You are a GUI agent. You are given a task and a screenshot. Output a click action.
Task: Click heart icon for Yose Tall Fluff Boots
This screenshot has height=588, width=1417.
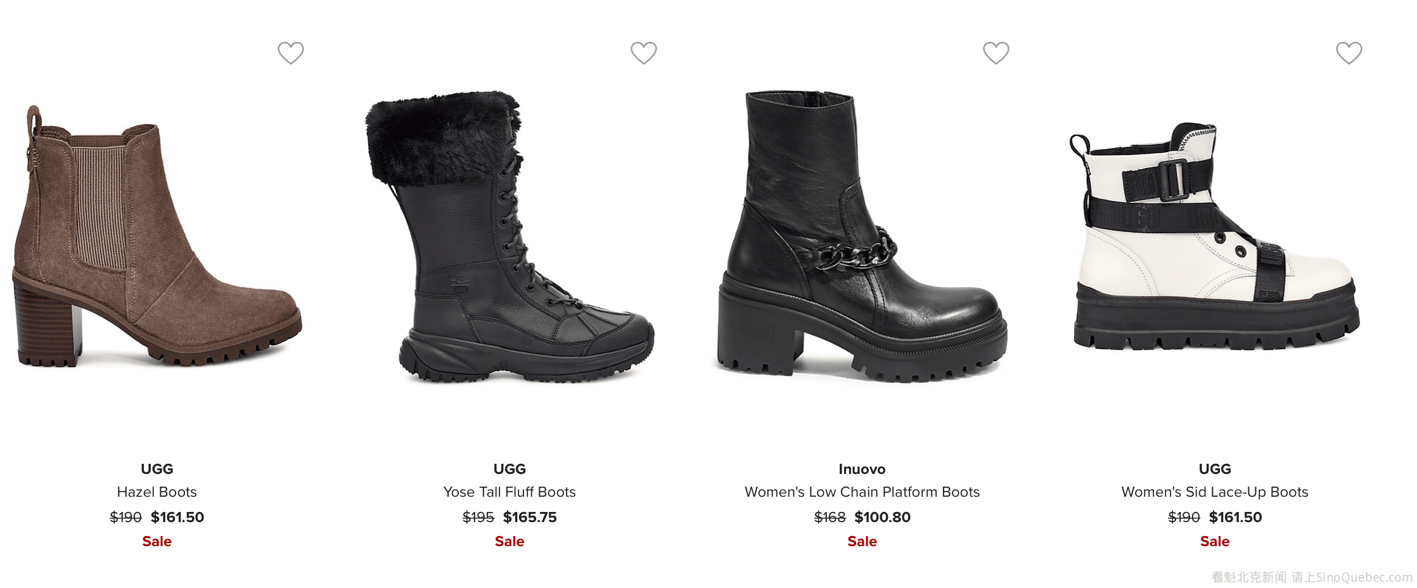(x=643, y=53)
